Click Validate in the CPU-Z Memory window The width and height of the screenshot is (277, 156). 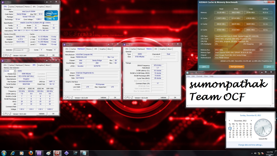(x=163, y=98)
